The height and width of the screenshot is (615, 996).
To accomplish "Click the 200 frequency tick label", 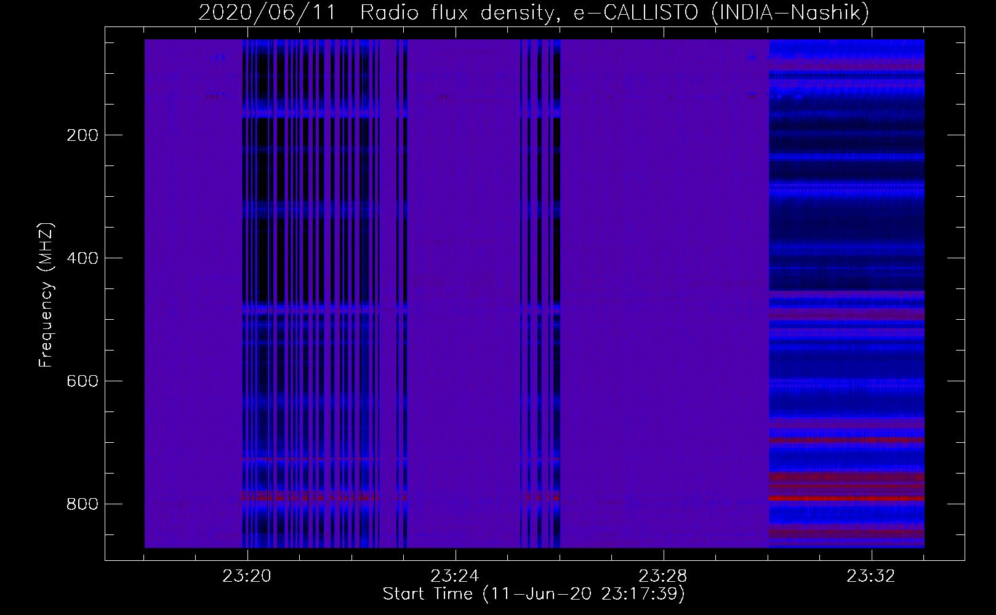I will pos(82,135).
